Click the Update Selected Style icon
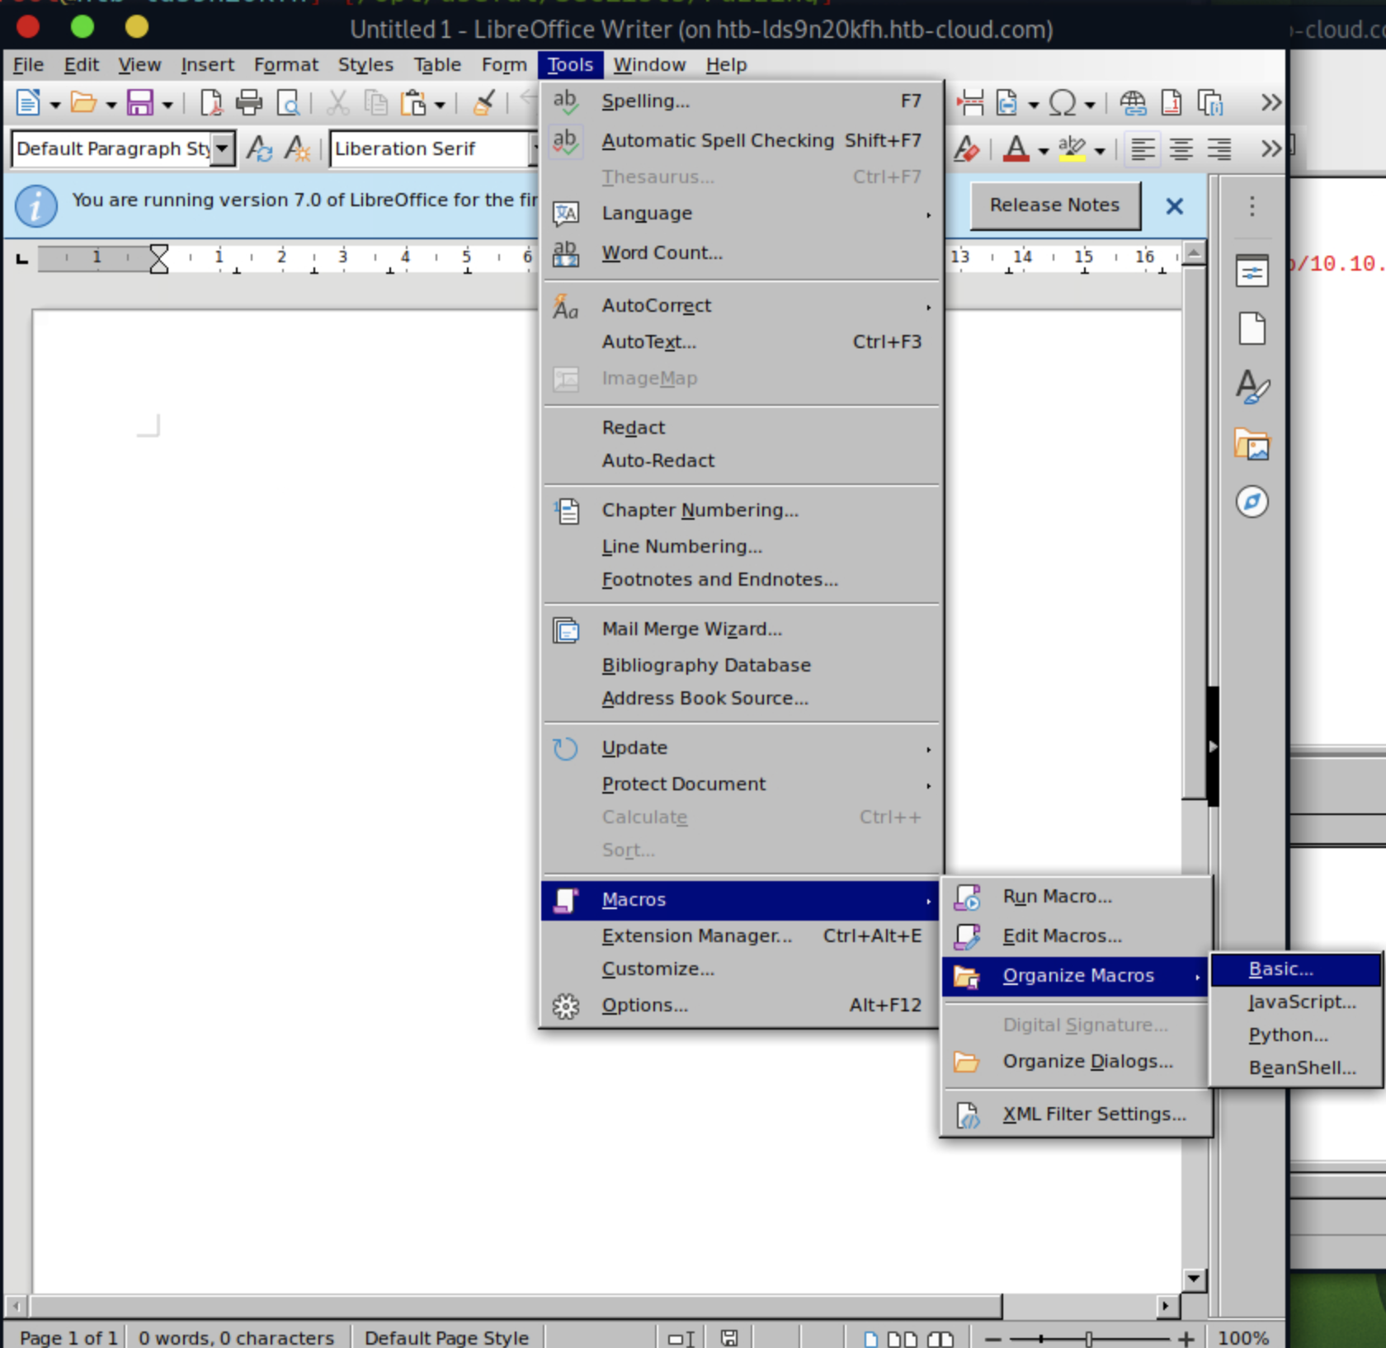Screen dimensions: 1386x1348 pyautogui.click(x=259, y=149)
